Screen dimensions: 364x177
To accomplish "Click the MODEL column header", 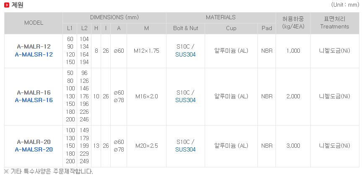I will pos(34,23).
